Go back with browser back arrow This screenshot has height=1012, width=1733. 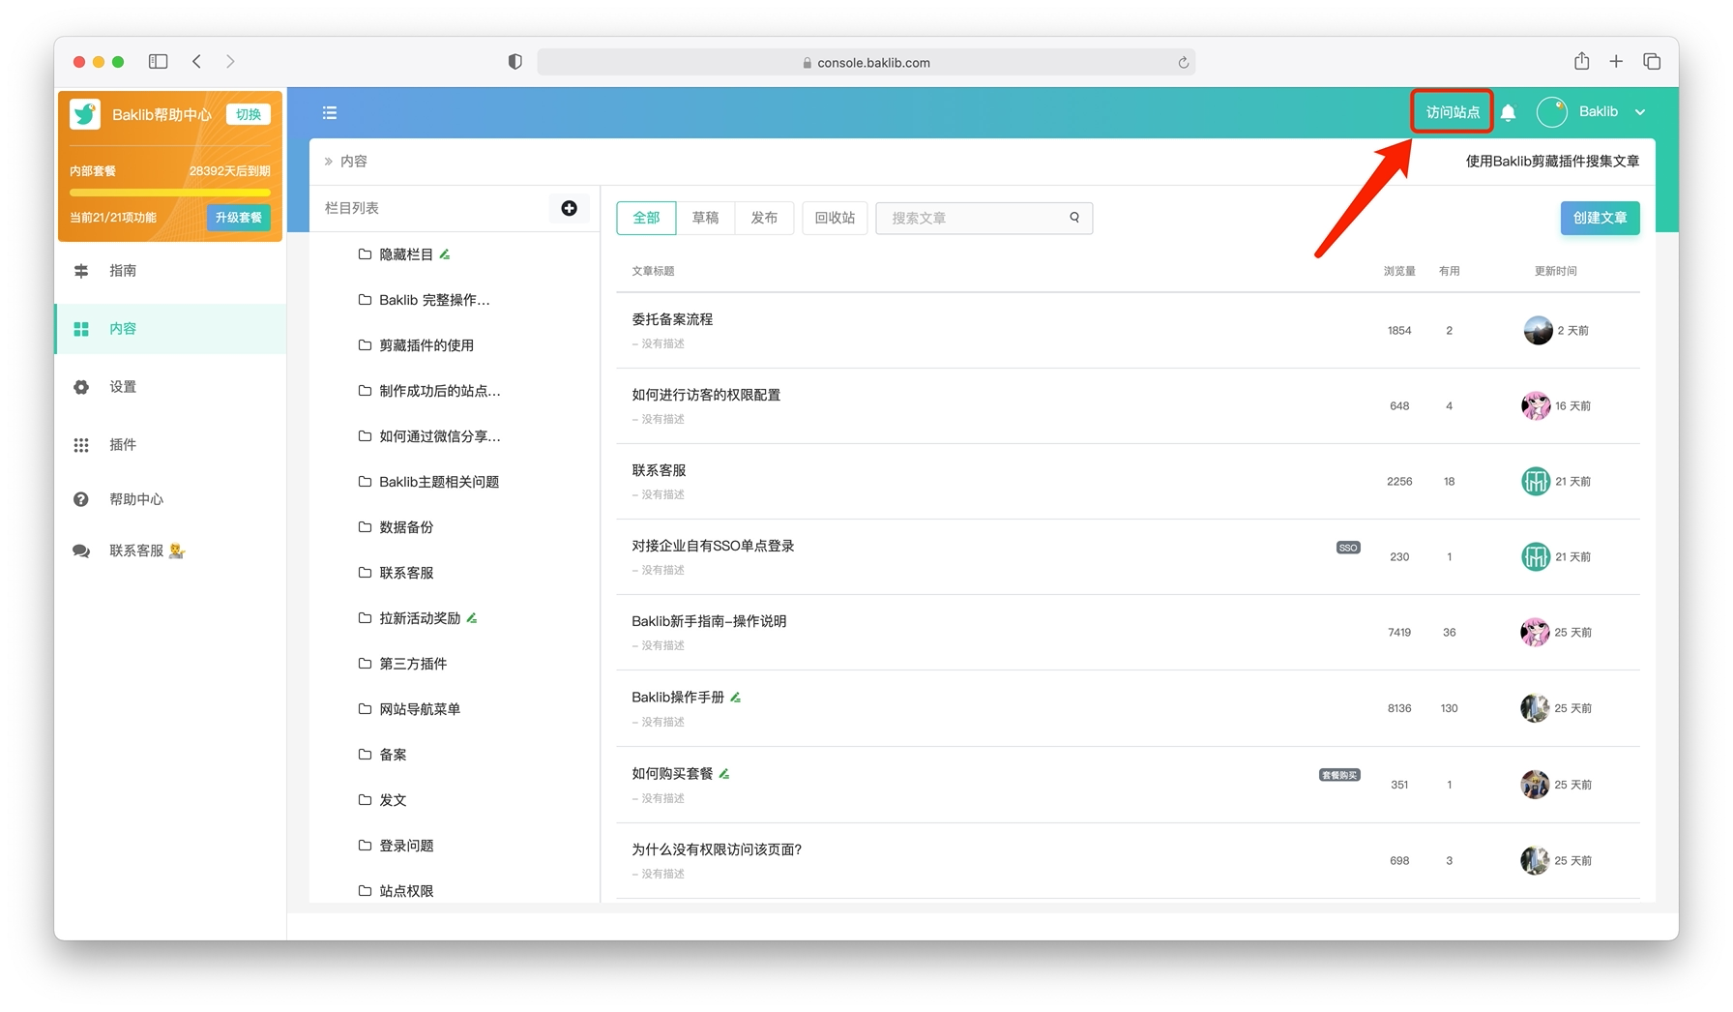pos(196,61)
